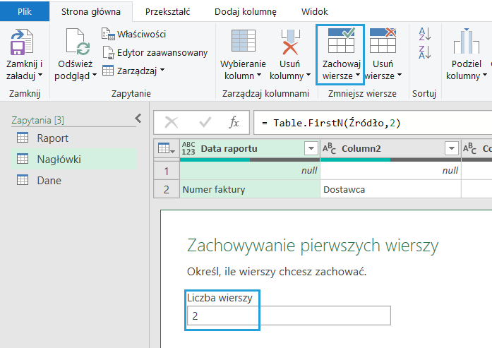Click the Zachowaj wiersze icon
492x348 pixels.
(x=342, y=41)
